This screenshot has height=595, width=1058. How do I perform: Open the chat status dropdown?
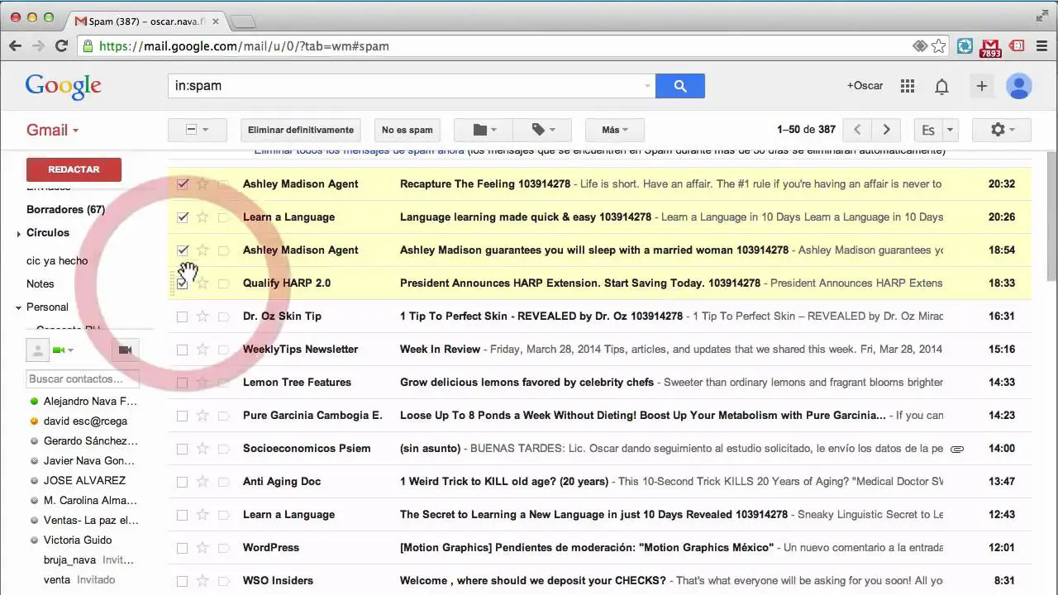coord(63,350)
